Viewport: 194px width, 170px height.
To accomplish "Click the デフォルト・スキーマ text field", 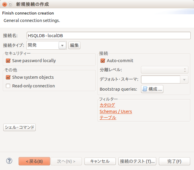I will click(x=161, y=80).
